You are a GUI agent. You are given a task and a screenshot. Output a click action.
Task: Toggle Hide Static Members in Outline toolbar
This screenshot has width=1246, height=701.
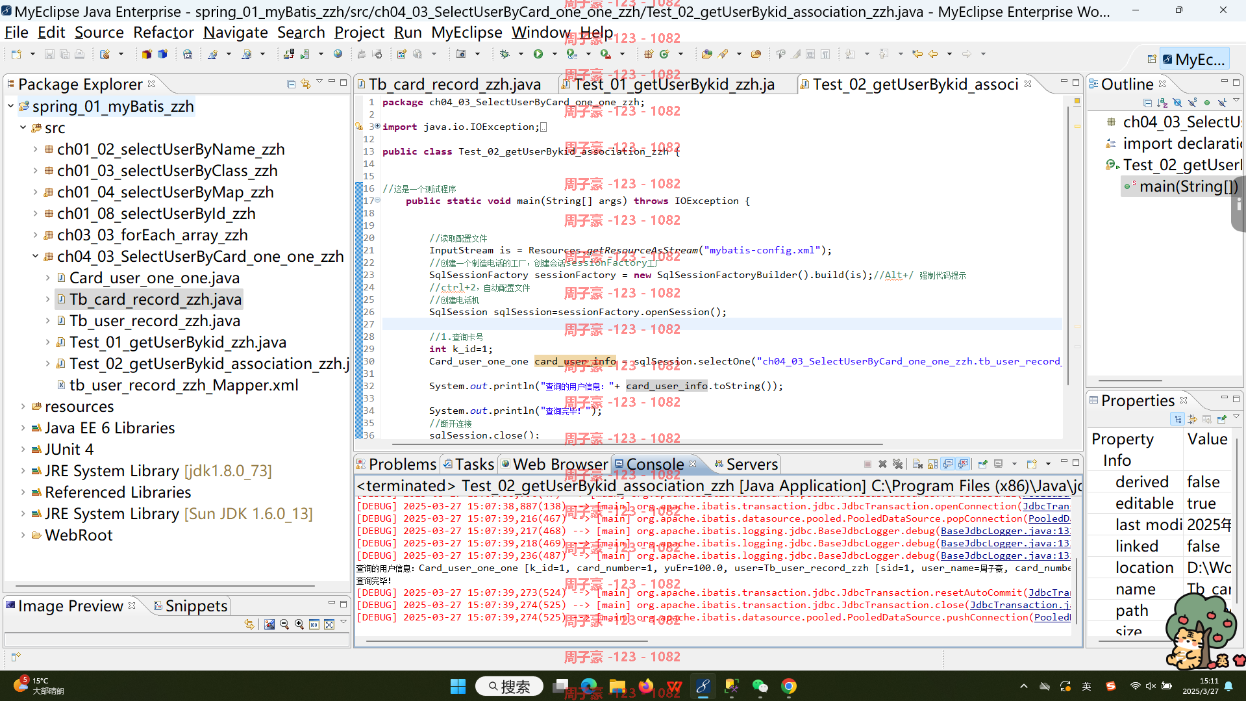click(1192, 103)
